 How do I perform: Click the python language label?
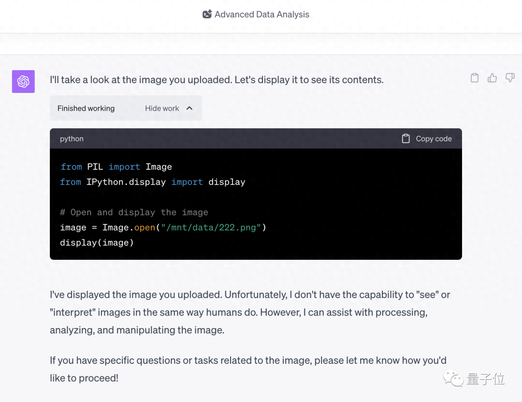[72, 139]
